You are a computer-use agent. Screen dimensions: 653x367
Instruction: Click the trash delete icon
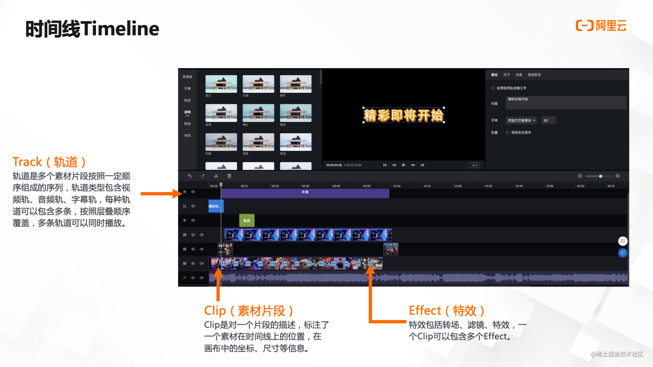click(x=229, y=176)
